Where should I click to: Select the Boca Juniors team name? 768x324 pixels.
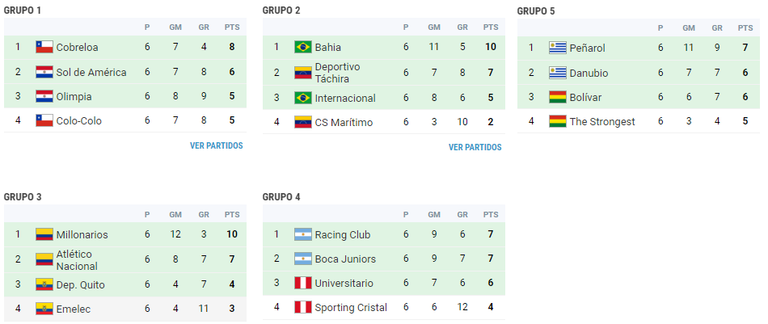(x=345, y=259)
